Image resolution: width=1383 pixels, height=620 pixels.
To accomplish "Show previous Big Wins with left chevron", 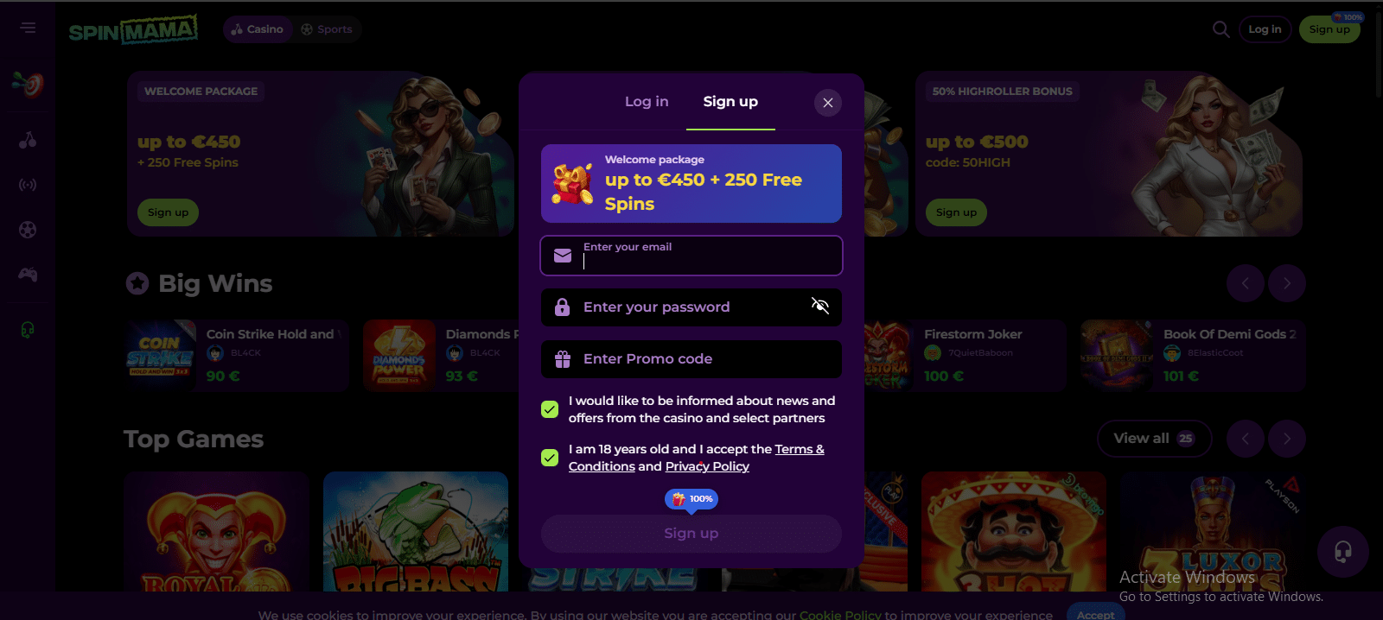I will point(1246,283).
